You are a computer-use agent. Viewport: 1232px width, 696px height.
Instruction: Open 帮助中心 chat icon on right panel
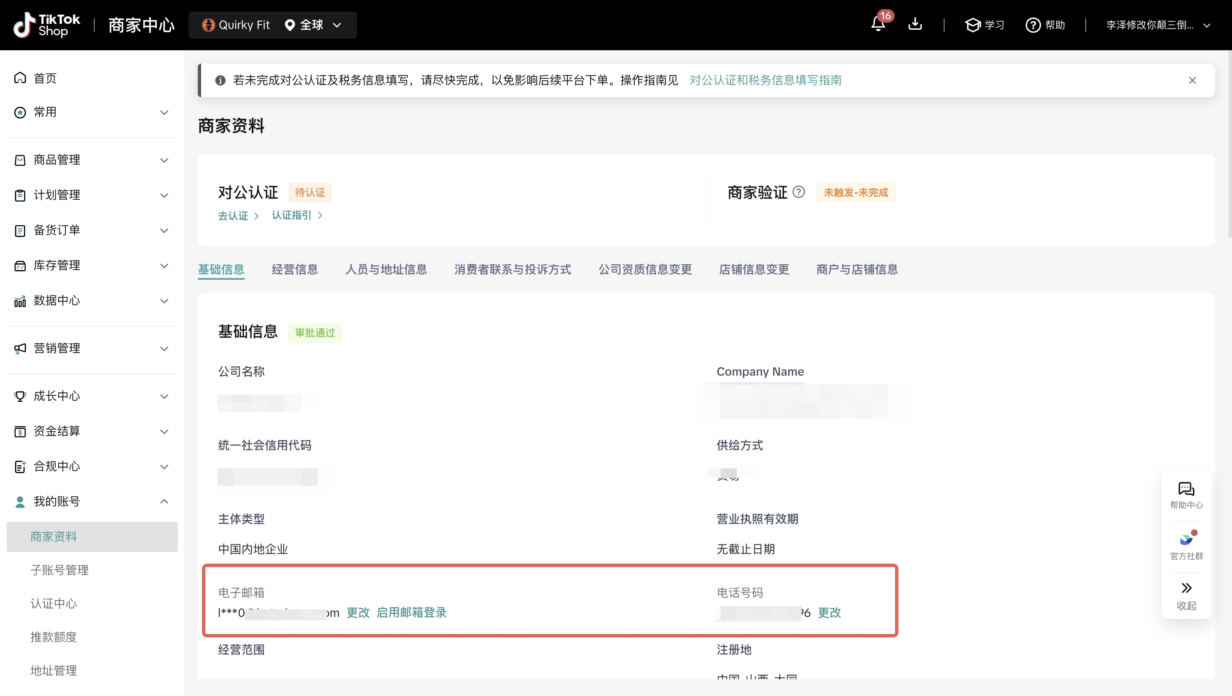(x=1186, y=490)
